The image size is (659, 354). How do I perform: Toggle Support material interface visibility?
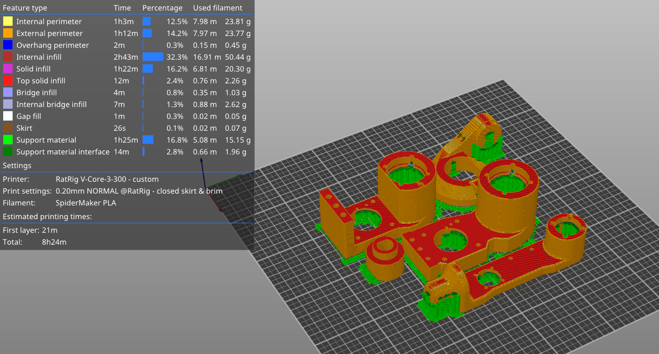63,152
